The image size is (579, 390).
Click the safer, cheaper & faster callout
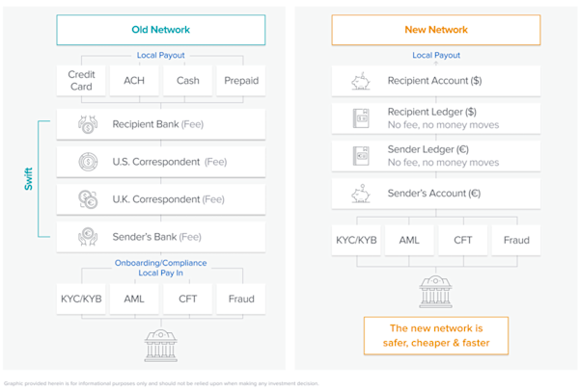point(436,336)
